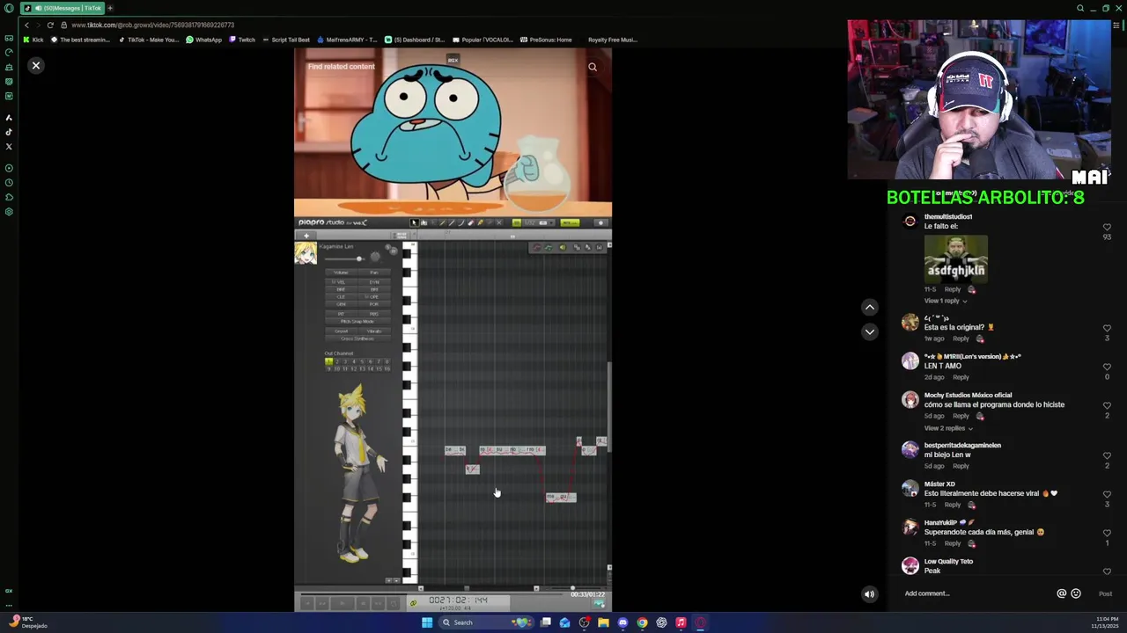Open the weather widget on the taskbar
The width and height of the screenshot is (1127, 633).
click(x=26, y=622)
